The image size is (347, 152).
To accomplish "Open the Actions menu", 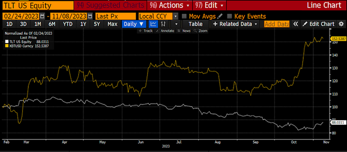I will point(170,5).
